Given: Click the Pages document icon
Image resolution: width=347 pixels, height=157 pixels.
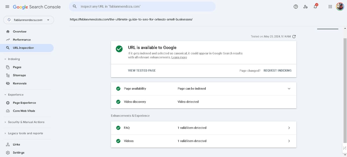Looking at the screenshot, I should click(x=8, y=67).
